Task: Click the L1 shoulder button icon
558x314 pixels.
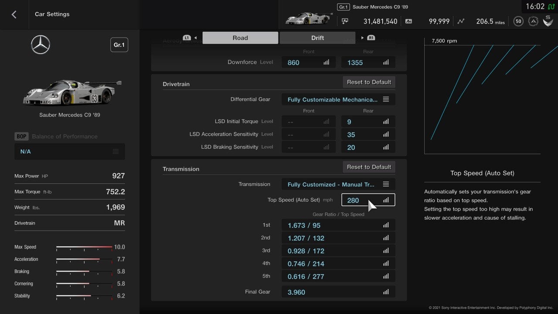Action: click(x=187, y=38)
